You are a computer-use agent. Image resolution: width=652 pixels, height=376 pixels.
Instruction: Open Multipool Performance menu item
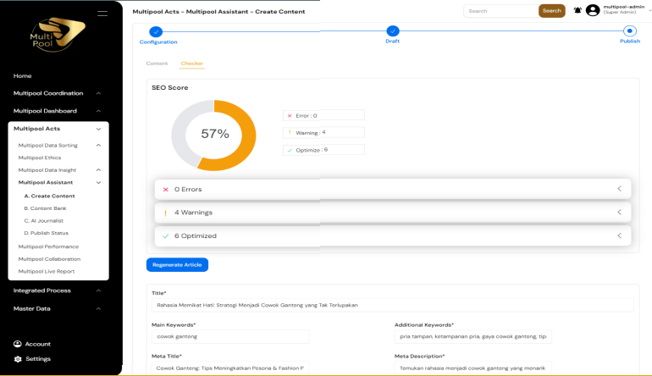click(48, 246)
